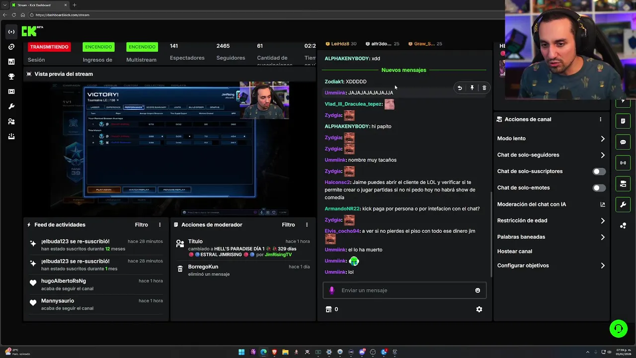
Task: Open the green headset support button
Action: click(619, 329)
